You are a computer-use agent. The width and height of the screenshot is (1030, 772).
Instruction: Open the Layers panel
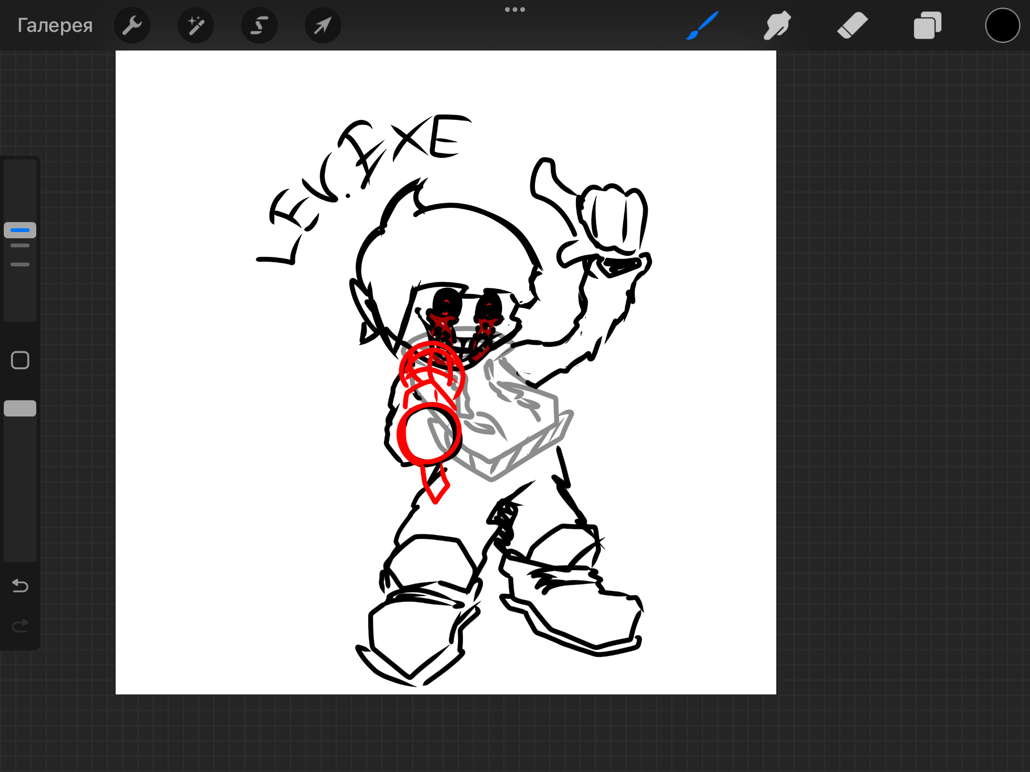pos(927,25)
